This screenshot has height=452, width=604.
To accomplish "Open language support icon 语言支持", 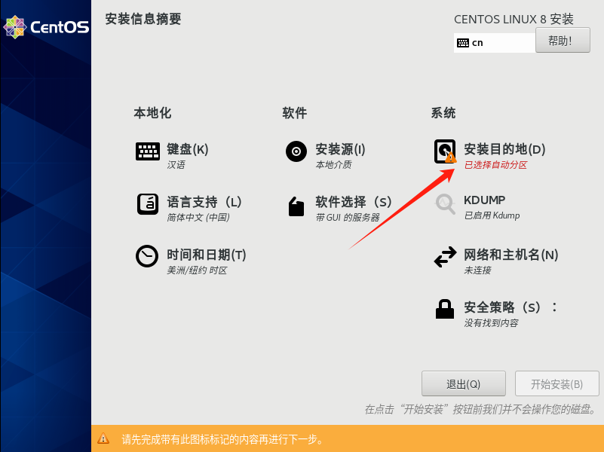I will pos(148,204).
